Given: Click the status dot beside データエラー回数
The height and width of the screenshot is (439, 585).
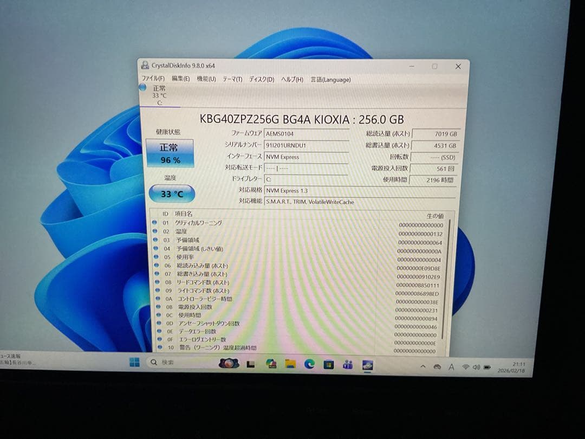Looking at the screenshot, I should [x=159, y=331].
